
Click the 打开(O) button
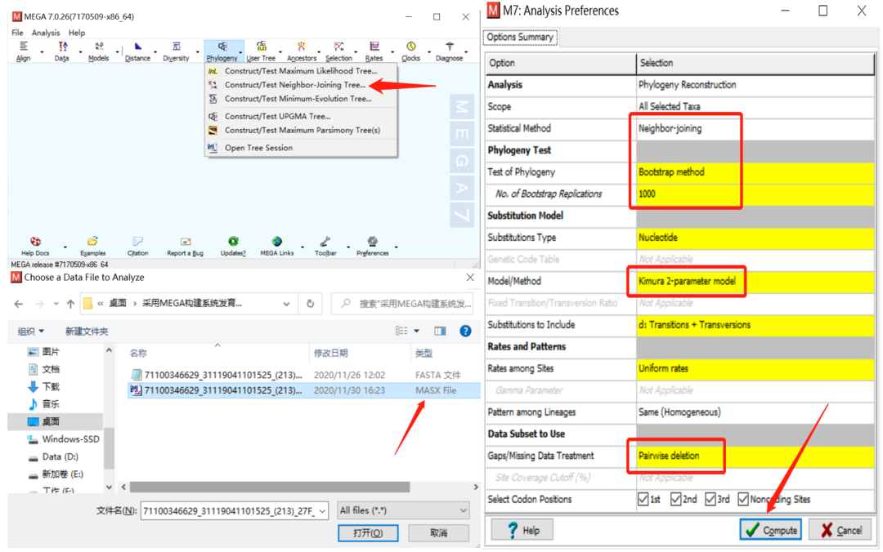tap(368, 533)
